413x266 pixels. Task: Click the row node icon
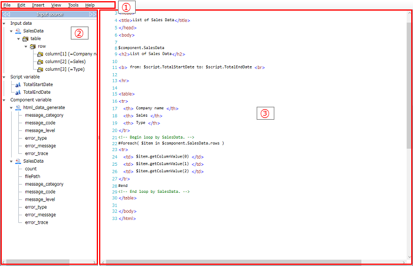(x=33, y=46)
